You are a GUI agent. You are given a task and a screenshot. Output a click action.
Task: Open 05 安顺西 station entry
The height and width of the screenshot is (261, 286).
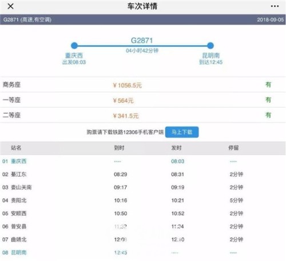coord(143,213)
